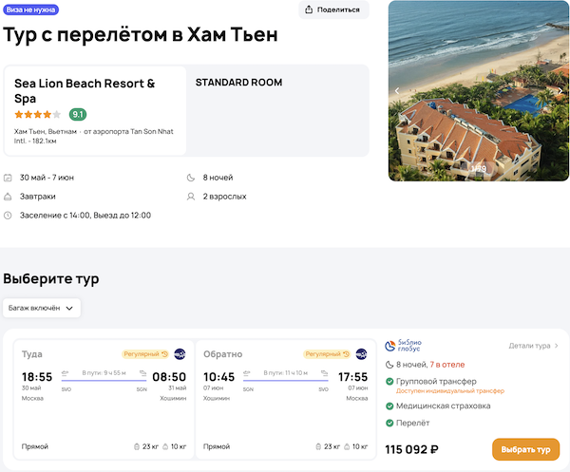570x472 pixels.
Task: Show previous hotel photo with left arrow
Action: (397, 91)
